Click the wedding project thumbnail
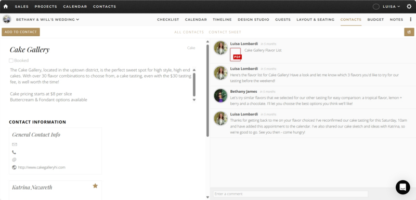The width and height of the screenshot is (416, 200). (7, 19)
